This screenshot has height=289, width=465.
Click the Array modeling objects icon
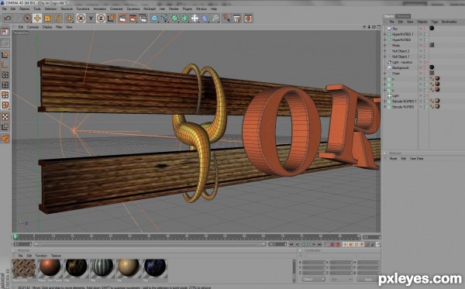click(184, 19)
